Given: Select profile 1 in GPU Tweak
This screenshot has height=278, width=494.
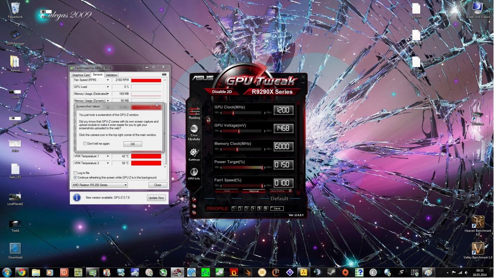Looking at the screenshot, I should tap(234, 208).
